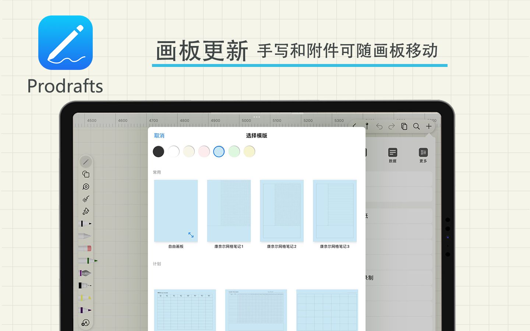Select the 康奈尔网格笔记2 template
Screen dimensions: 530x331
pyautogui.click(x=282, y=211)
